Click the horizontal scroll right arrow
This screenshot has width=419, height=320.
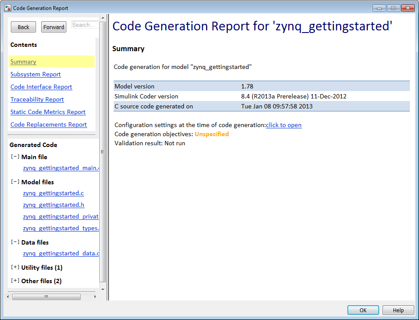(95, 297)
